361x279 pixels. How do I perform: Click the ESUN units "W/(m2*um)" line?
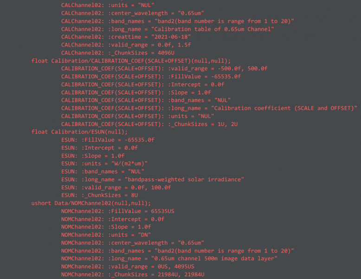tap(104, 163)
